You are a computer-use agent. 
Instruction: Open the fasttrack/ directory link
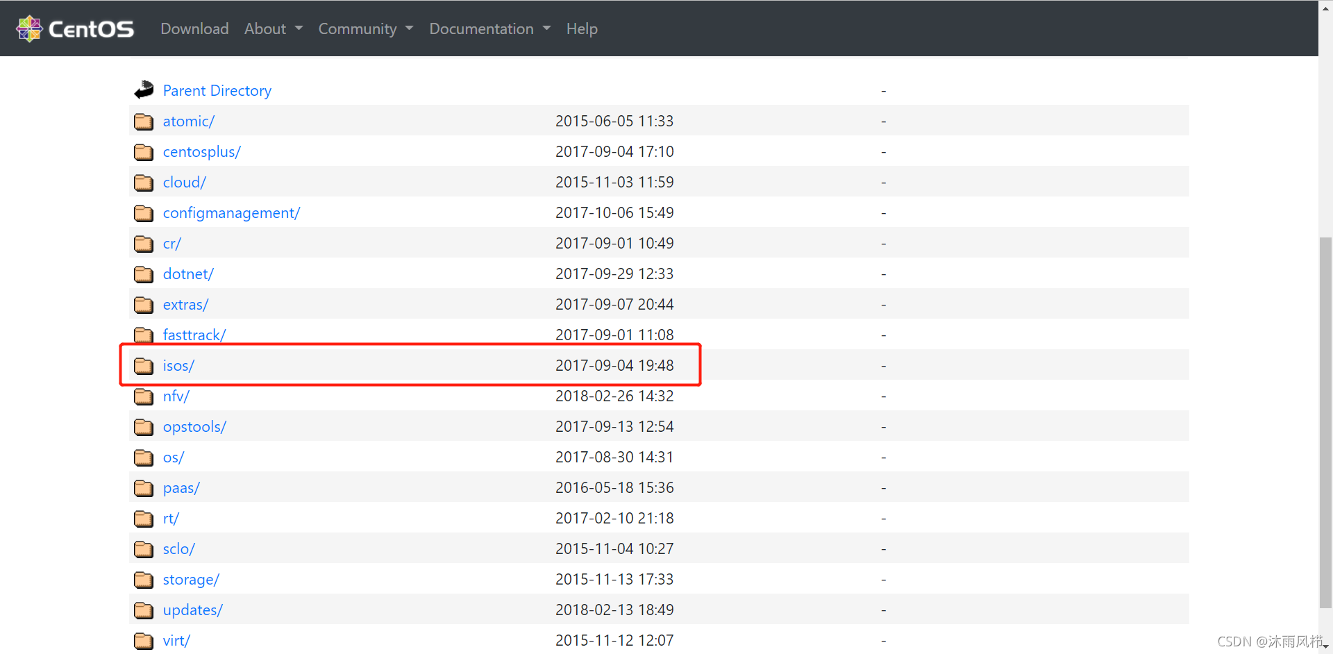[x=194, y=335]
